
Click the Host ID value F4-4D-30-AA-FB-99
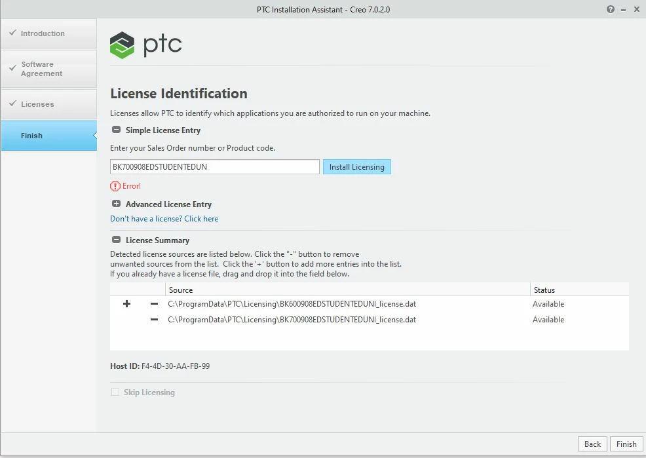[176, 366]
